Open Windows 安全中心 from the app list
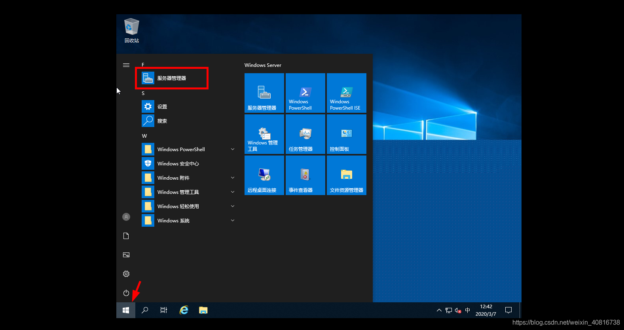Viewport: 624px width, 330px height. tap(178, 163)
